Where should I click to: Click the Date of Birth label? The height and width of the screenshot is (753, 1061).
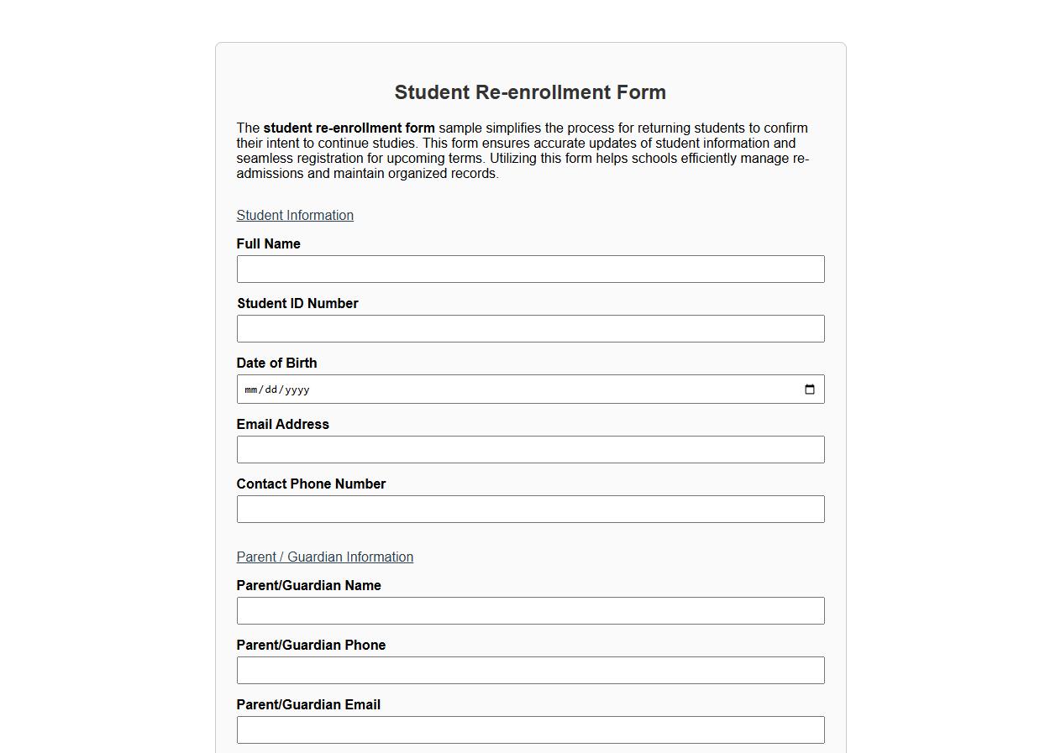click(x=276, y=363)
